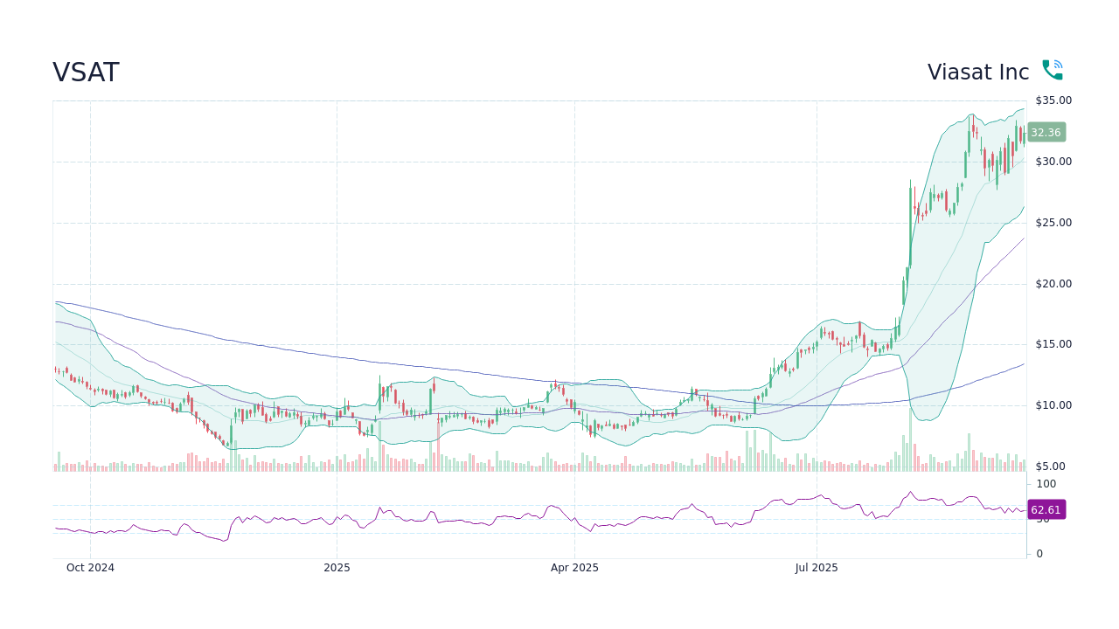Click the Viasat Inc company name
1119x629 pixels.
(x=977, y=73)
